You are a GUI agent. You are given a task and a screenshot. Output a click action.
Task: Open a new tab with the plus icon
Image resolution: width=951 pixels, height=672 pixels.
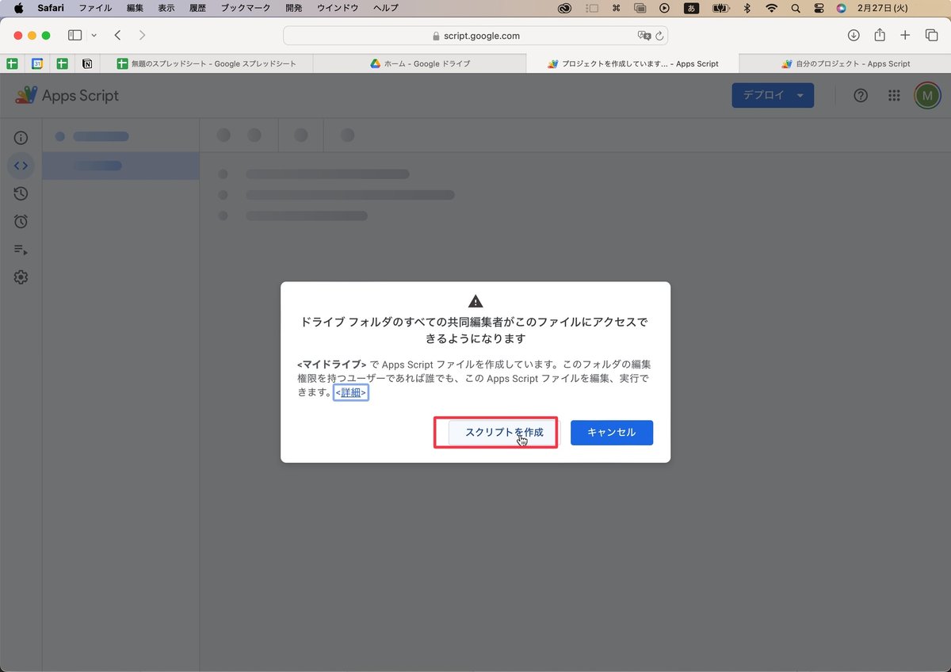pyautogui.click(x=905, y=35)
